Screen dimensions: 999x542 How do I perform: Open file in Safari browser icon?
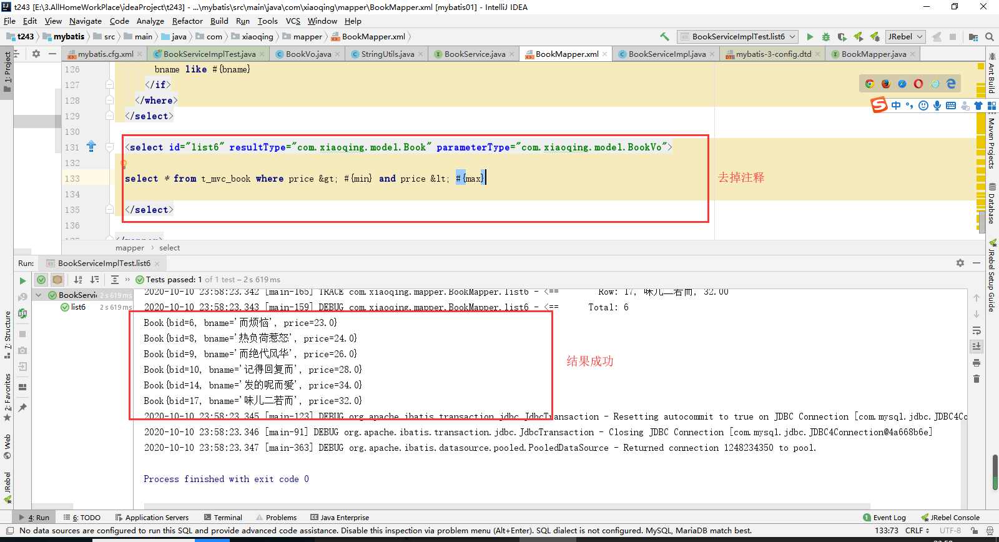tap(902, 84)
